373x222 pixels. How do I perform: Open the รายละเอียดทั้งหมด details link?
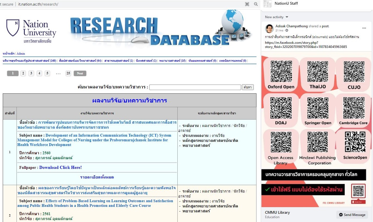[97, 177]
